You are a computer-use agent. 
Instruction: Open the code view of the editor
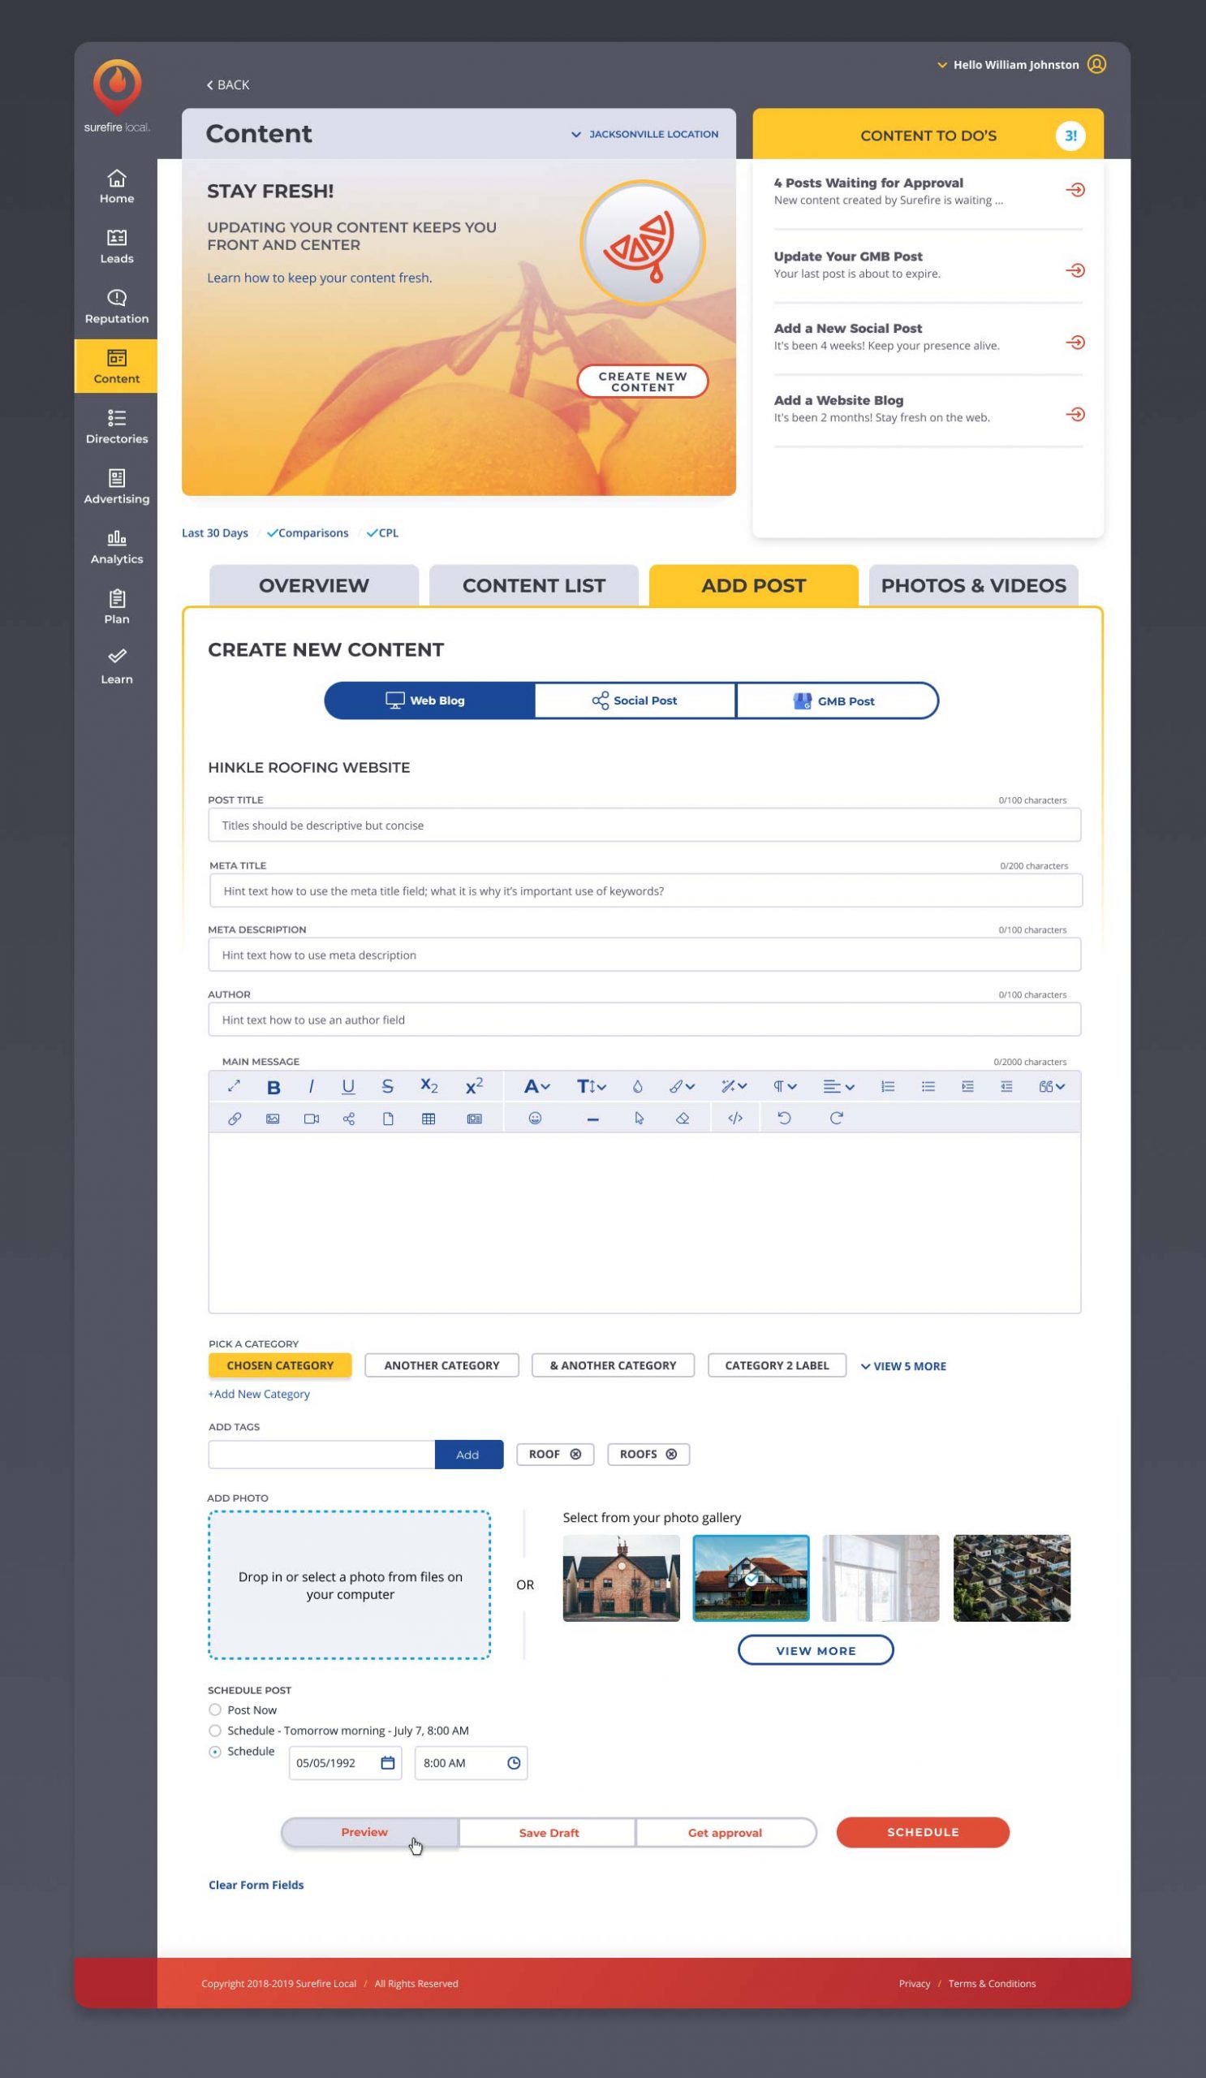735,1119
